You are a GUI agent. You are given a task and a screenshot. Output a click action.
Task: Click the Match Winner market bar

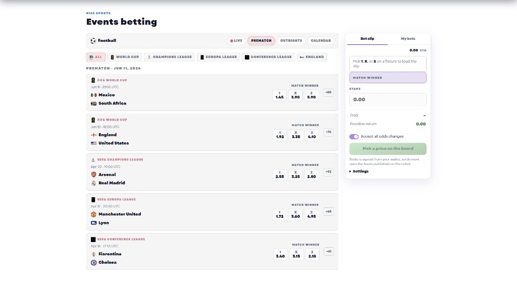click(x=388, y=78)
